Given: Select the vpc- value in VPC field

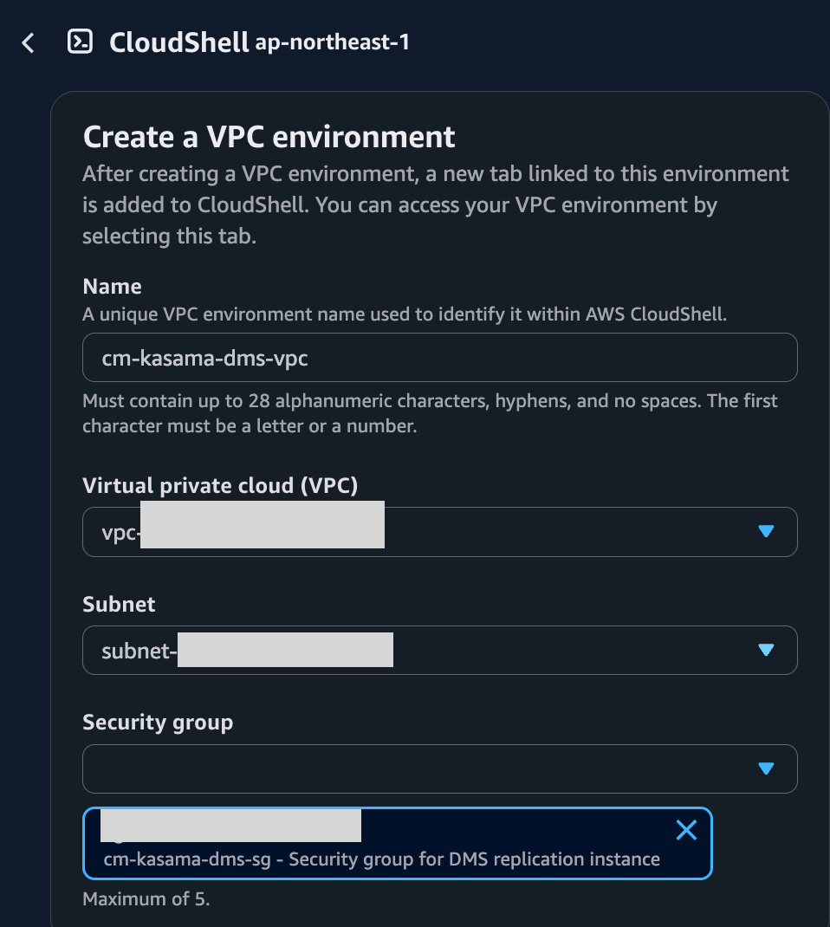Looking at the screenshot, I should 440,531.
